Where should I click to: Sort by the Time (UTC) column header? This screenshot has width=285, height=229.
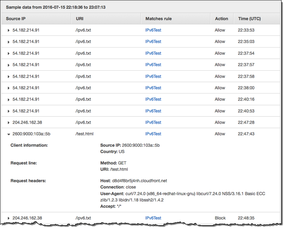[249, 19]
